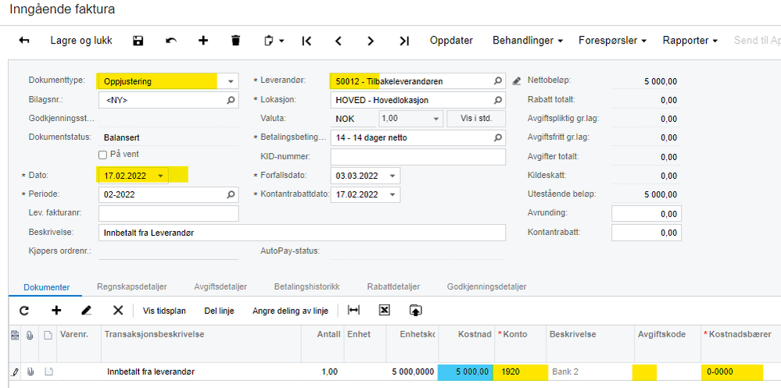Click the Vis i std. button
The image size is (781, 388).
476,119
